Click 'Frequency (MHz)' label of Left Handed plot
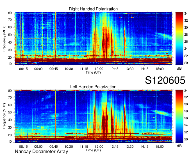Viewport: 191px width, 155px height. click(4, 116)
